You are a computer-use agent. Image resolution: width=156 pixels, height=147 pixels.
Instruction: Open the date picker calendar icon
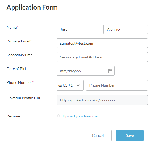coord(110,71)
